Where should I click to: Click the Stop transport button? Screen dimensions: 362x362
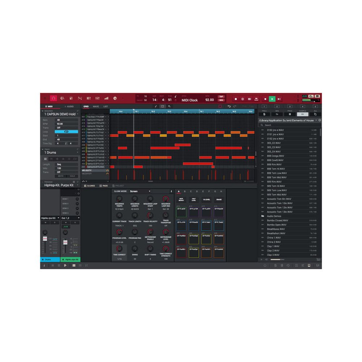click(265, 99)
